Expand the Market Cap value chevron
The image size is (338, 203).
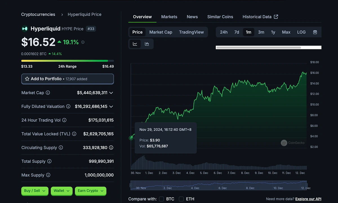pyautogui.click(x=111, y=93)
